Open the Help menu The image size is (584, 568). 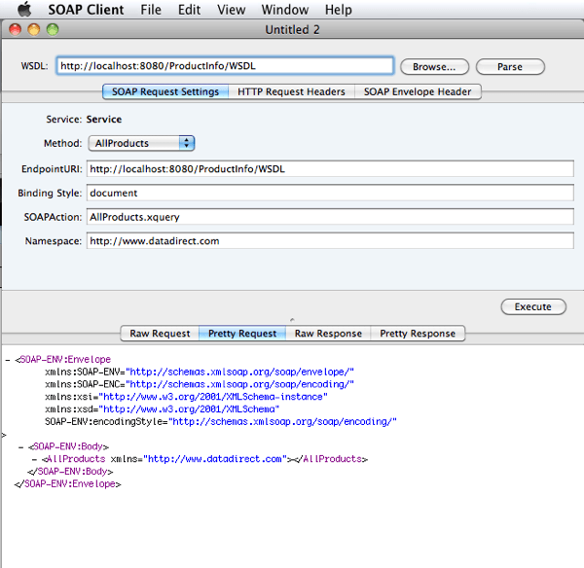click(339, 10)
